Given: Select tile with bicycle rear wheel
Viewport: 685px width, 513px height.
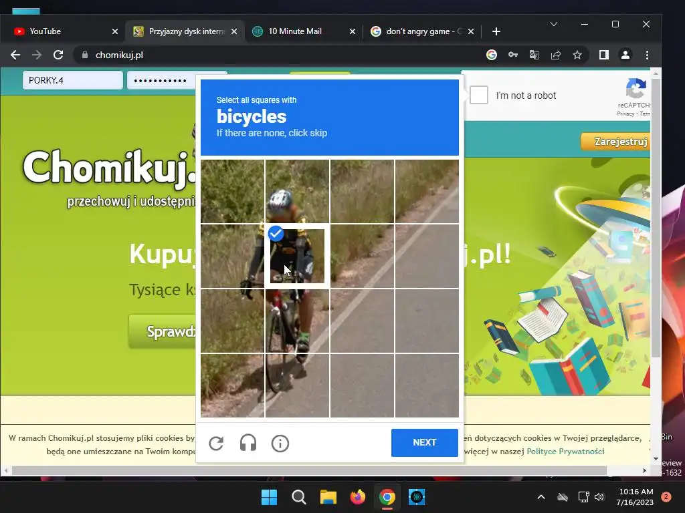Looking at the screenshot, I should 297,385.
